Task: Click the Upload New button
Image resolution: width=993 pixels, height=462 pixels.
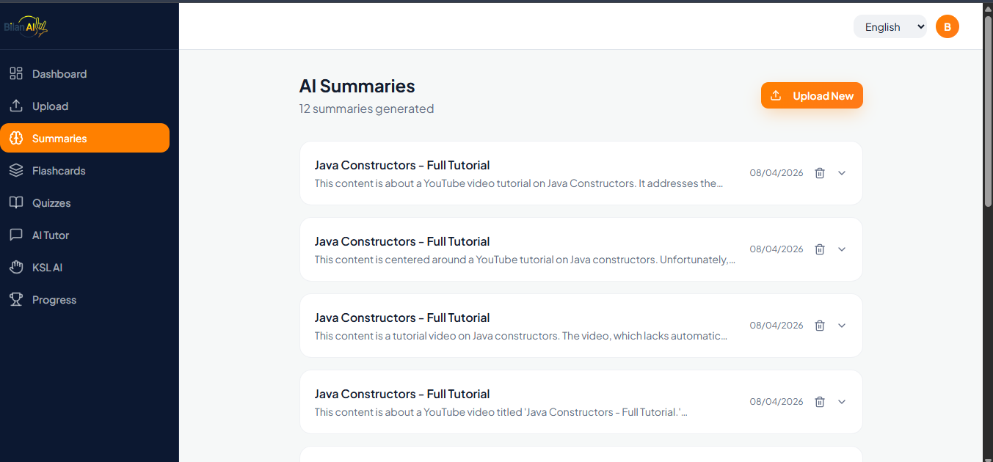Action: point(812,96)
